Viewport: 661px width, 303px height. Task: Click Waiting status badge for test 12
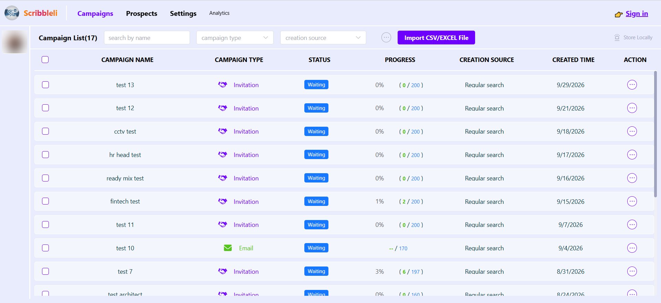click(x=316, y=108)
